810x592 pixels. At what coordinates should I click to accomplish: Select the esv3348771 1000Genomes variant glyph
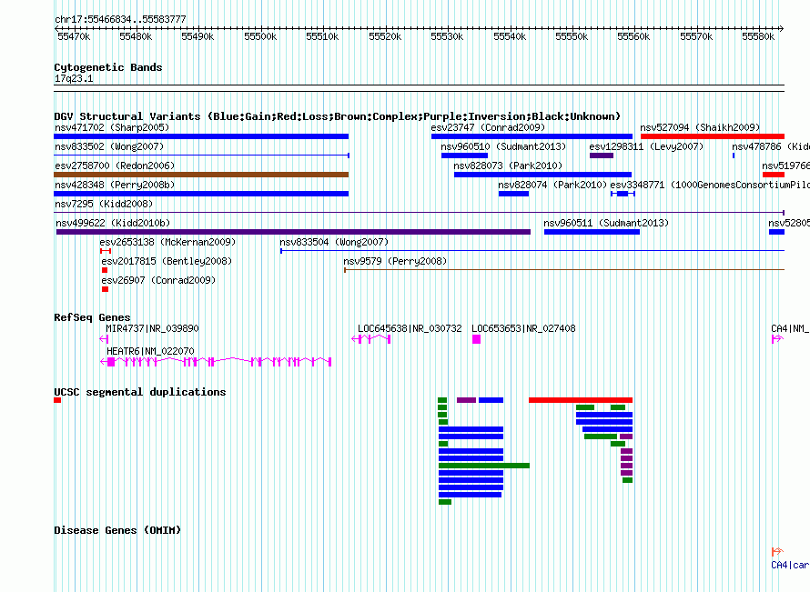point(623,194)
